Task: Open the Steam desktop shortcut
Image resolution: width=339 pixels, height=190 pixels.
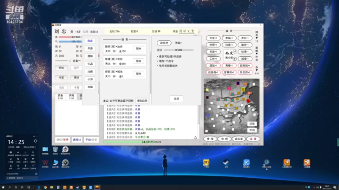Action: (x=226, y=163)
